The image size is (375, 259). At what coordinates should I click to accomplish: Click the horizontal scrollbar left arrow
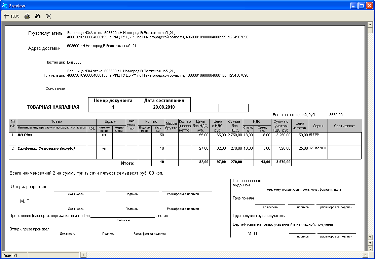pyautogui.click(x=82, y=255)
